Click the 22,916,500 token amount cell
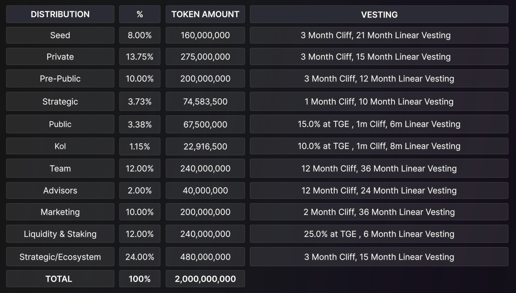Image resolution: width=516 pixels, height=293 pixels. click(x=205, y=146)
